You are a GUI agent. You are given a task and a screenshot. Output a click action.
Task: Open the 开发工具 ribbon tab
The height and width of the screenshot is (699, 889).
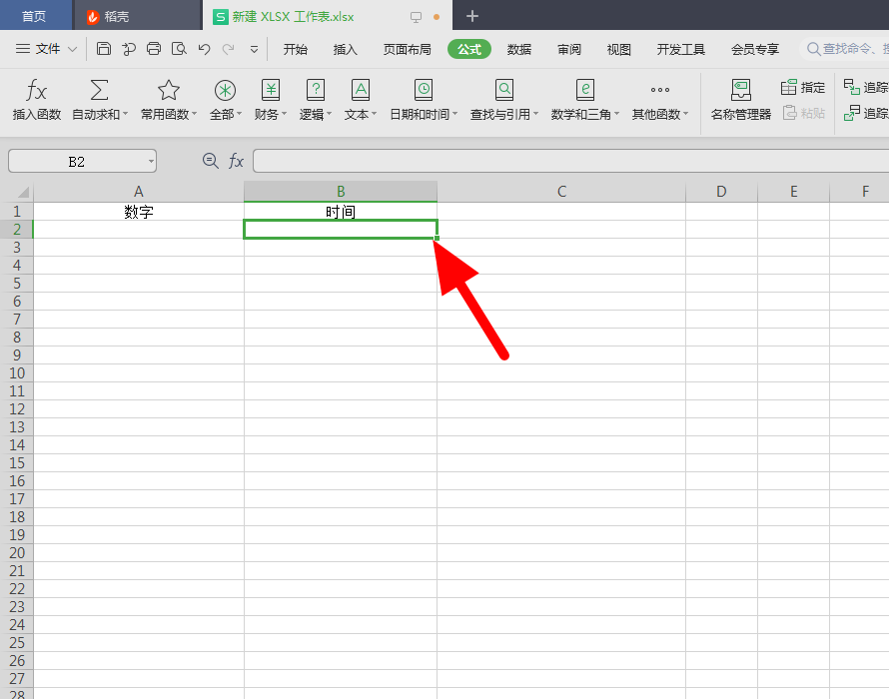(681, 49)
